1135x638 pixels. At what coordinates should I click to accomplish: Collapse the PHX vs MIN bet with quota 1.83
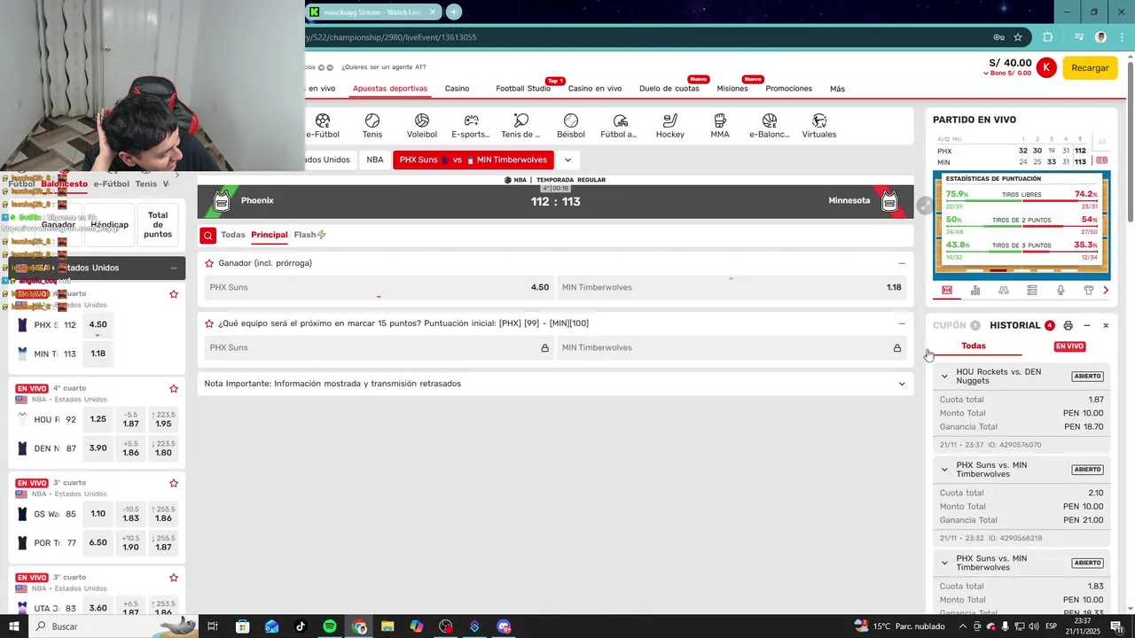[x=944, y=563]
